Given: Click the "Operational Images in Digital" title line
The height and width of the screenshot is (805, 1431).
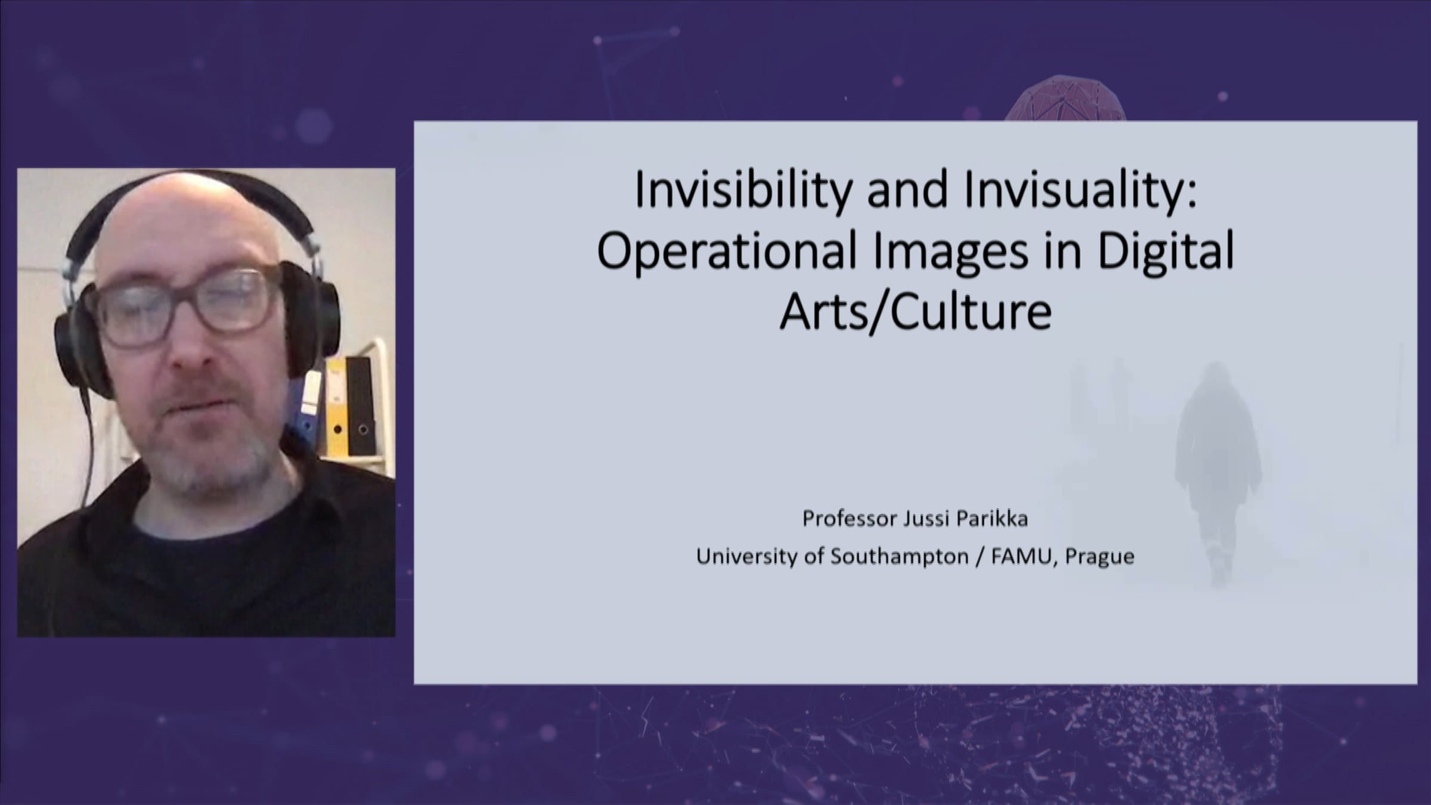Looking at the screenshot, I should pyautogui.click(x=915, y=252).
